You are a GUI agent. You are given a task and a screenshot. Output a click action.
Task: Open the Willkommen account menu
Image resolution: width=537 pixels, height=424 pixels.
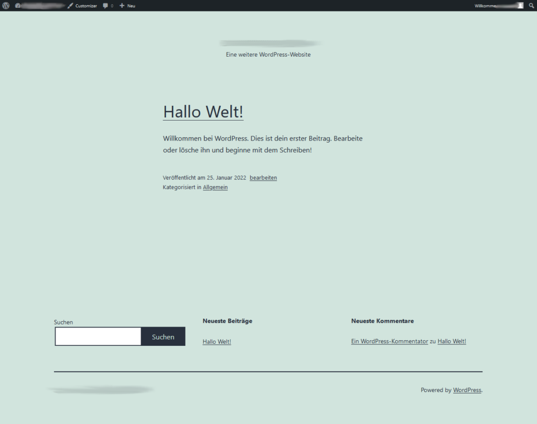(x=499, y=5)
